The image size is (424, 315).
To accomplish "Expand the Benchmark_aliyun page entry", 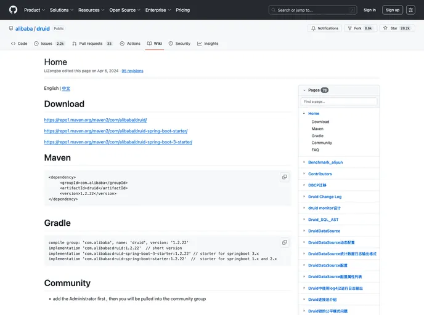I will click(304, 162).
